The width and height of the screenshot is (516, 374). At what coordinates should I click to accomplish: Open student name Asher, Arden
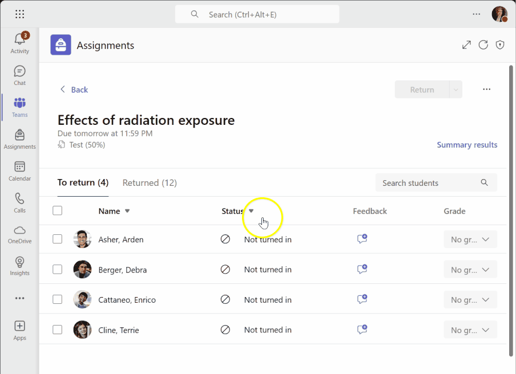coord(121,239)
